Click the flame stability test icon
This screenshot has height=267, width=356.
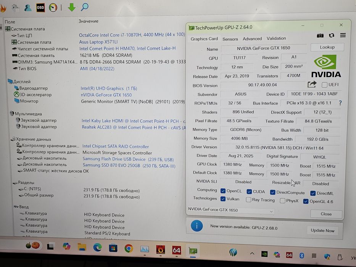[x=3, y=9]
